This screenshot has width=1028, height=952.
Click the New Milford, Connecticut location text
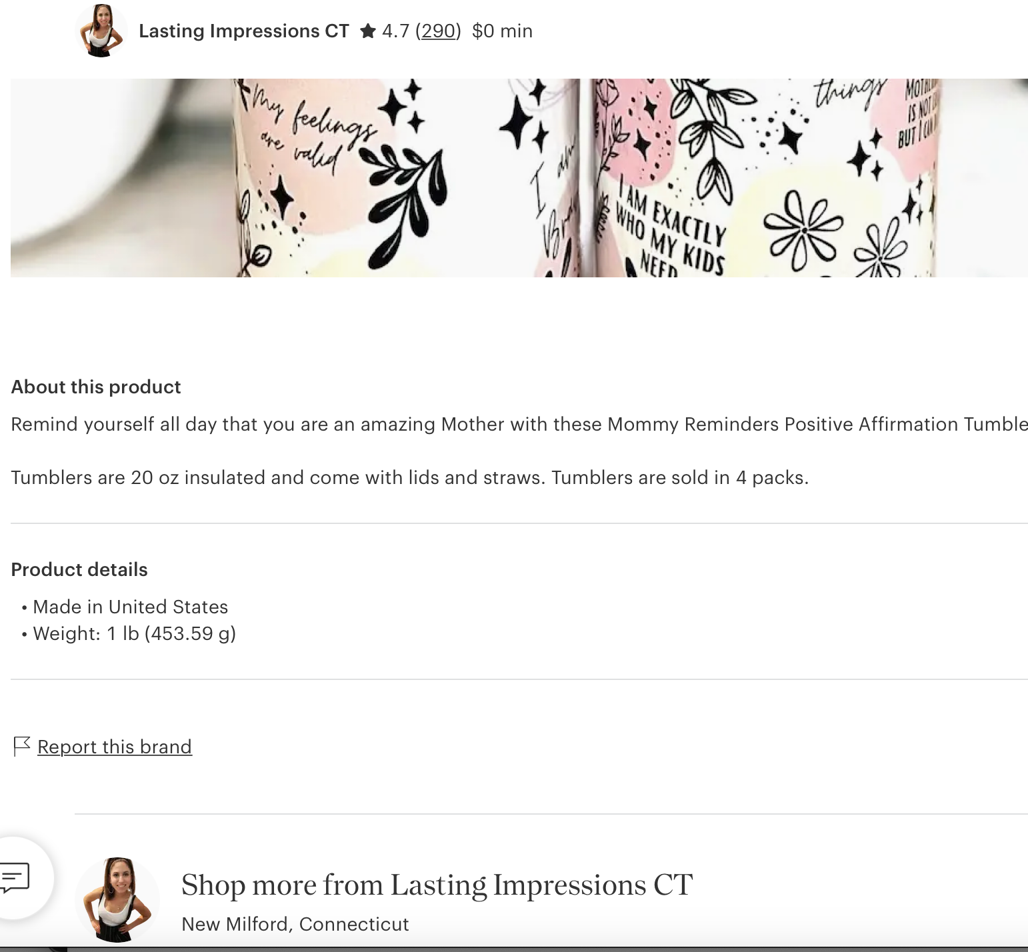click(x=295, y=924)
